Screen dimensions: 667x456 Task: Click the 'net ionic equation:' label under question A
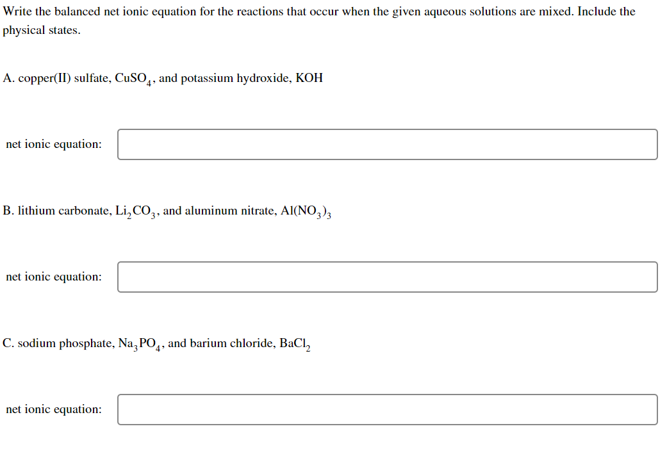53,144
